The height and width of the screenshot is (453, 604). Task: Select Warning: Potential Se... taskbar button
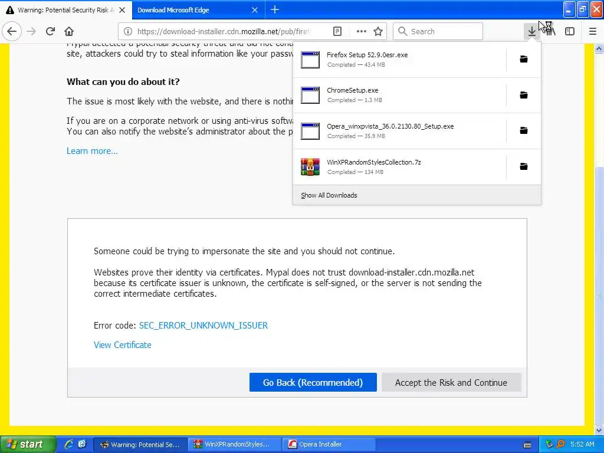tap(140, 444)
